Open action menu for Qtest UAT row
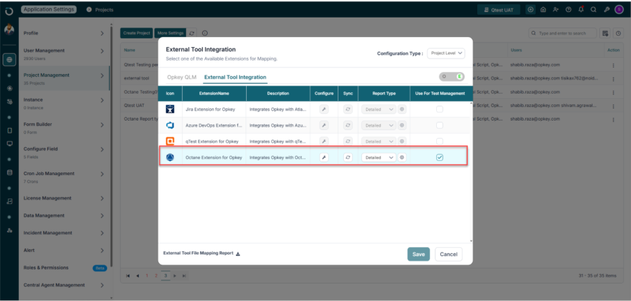Image resolution: width=631 pixels, height=301 pixels. click(613, 106)
